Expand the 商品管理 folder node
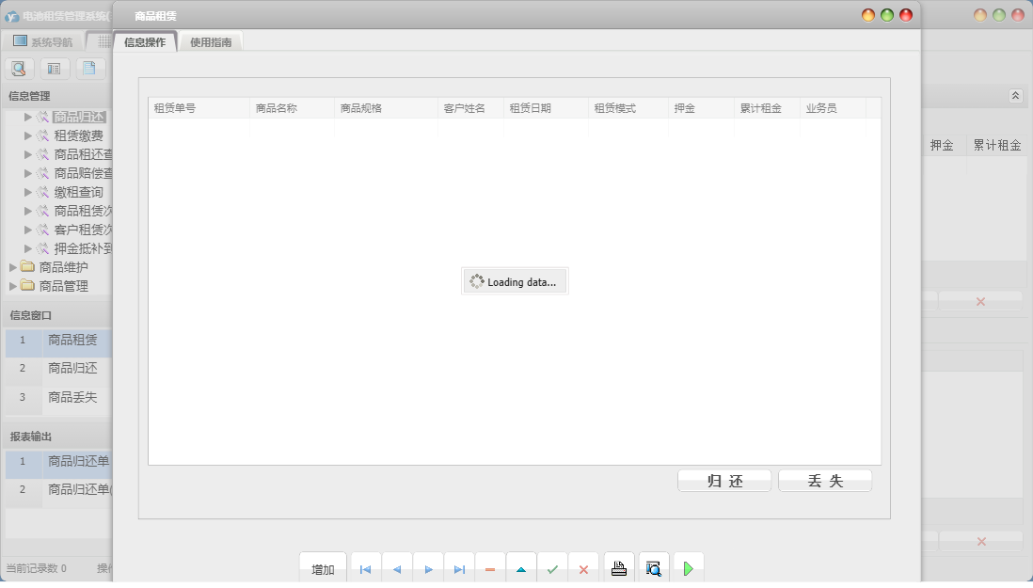This screenshot has width=1033, height=588. (x=13, y=286)
